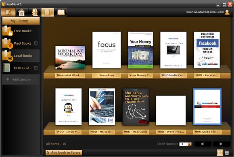Open the Local Books category
The image size is (234, 157).
(x=21, y=56)
